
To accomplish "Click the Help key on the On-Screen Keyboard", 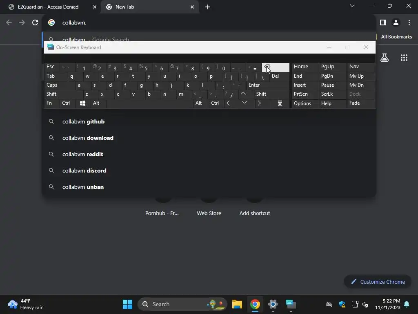I will tap(333, 103).
